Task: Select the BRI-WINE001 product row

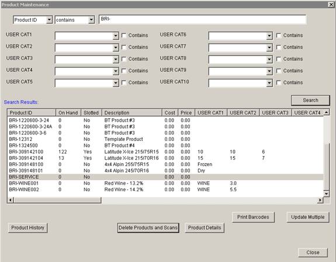Action: pos(165,183)
